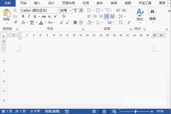
Task: Open the font size dropdown
Action: pyautogui.click(x=70, y=11)
